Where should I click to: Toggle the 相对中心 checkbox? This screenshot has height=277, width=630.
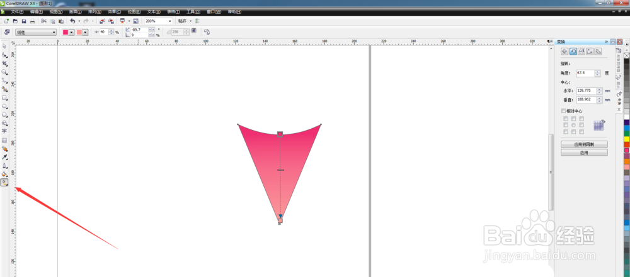pos(563,111)
